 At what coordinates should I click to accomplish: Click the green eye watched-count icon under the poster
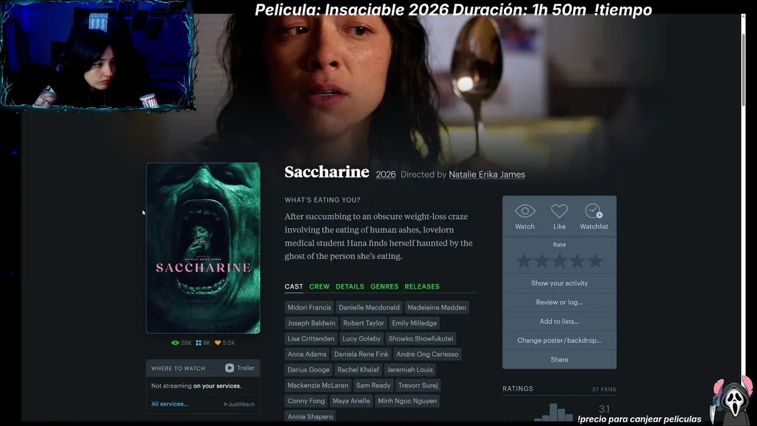175,343
